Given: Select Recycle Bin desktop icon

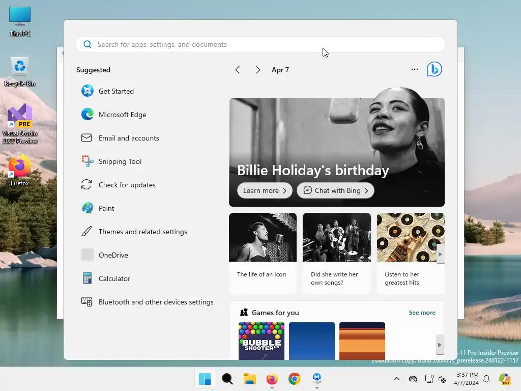Looking at the screenshot, I should [20, 72].
